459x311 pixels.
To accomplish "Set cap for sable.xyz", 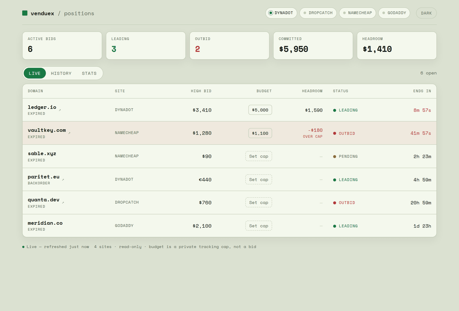I will [258, 156].
